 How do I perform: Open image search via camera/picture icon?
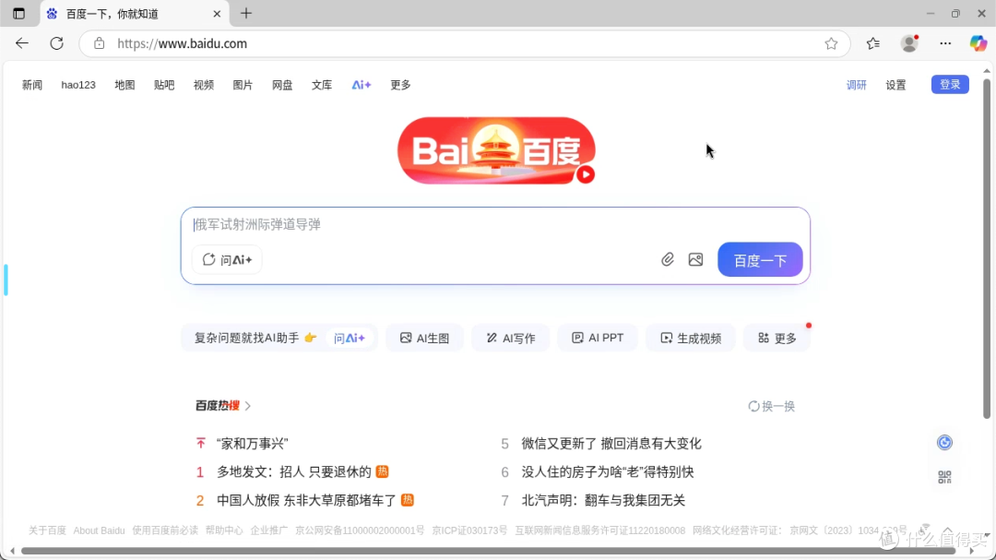[x=695, y=259]
